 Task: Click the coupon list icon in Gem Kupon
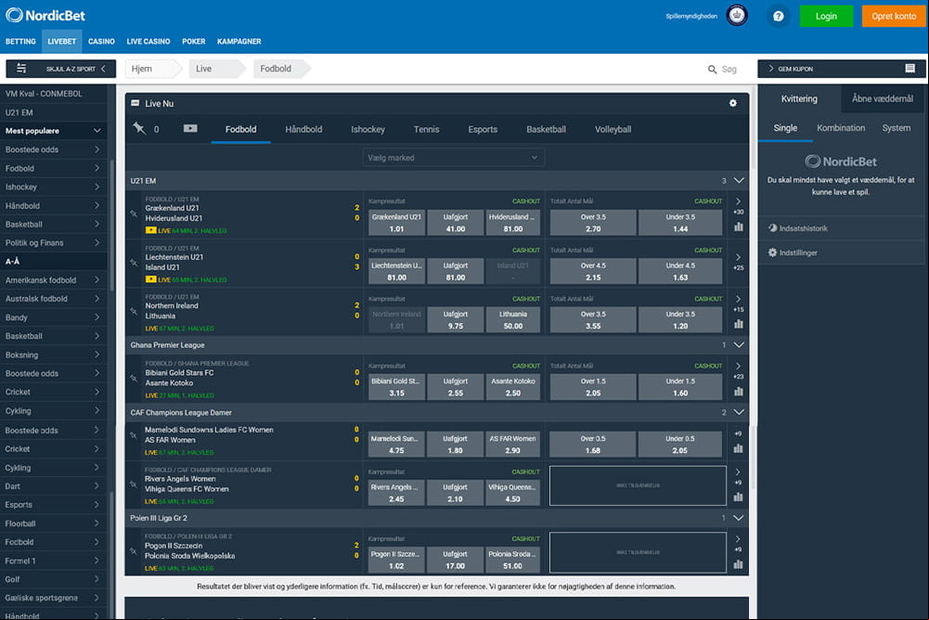(x=910, y=69)
